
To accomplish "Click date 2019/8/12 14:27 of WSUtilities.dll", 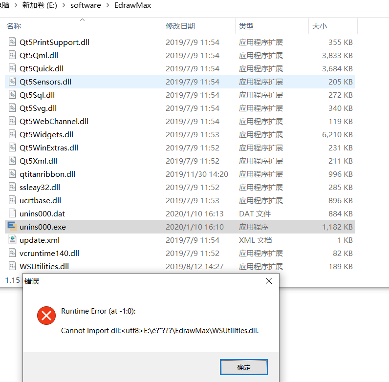I will (x=194, y=266).
